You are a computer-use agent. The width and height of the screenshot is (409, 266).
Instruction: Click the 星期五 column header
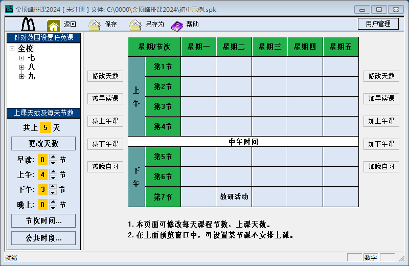pyautogui.click(x=340, y=47)
